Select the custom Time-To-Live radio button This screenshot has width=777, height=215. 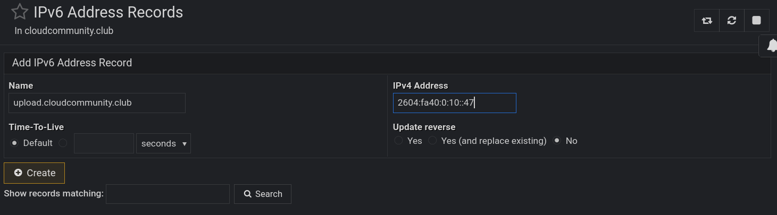(63, 143)
